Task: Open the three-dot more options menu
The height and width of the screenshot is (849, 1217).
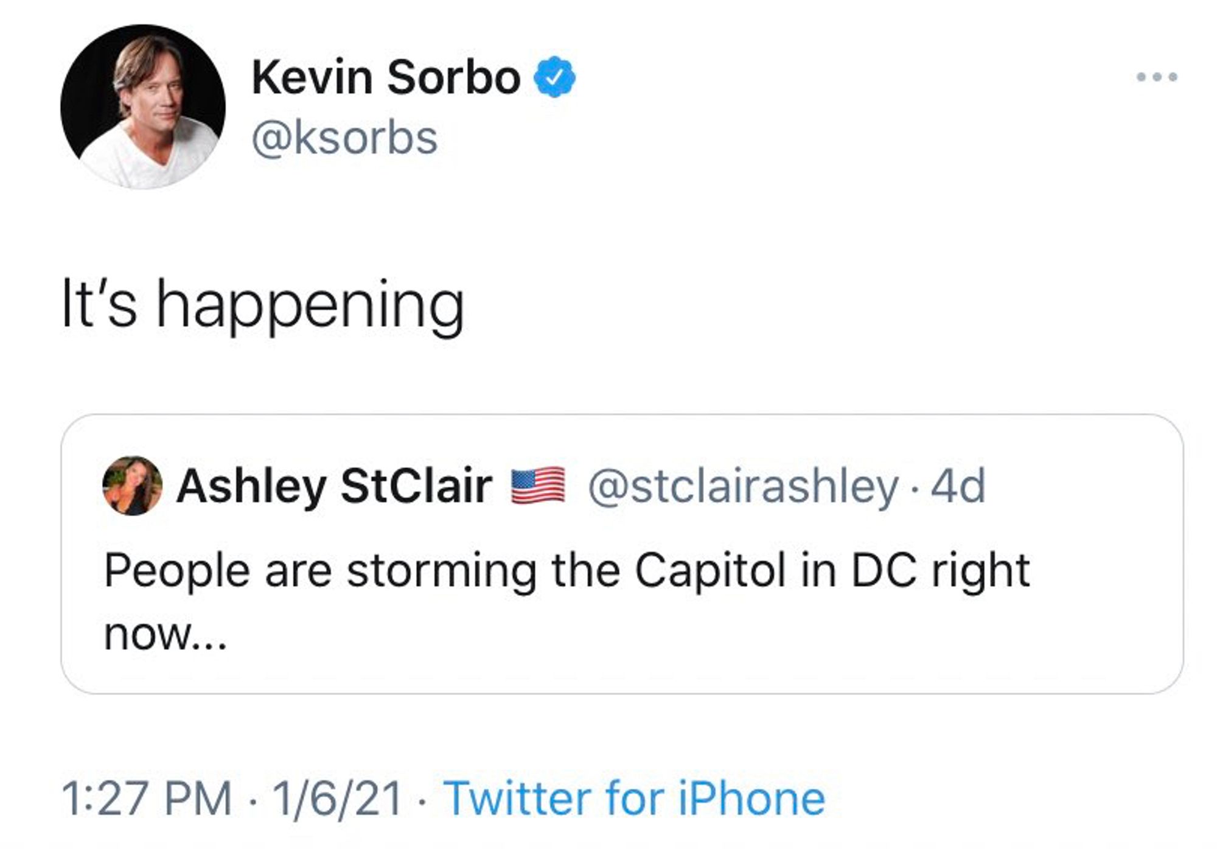Action: tap(1157, 77)
